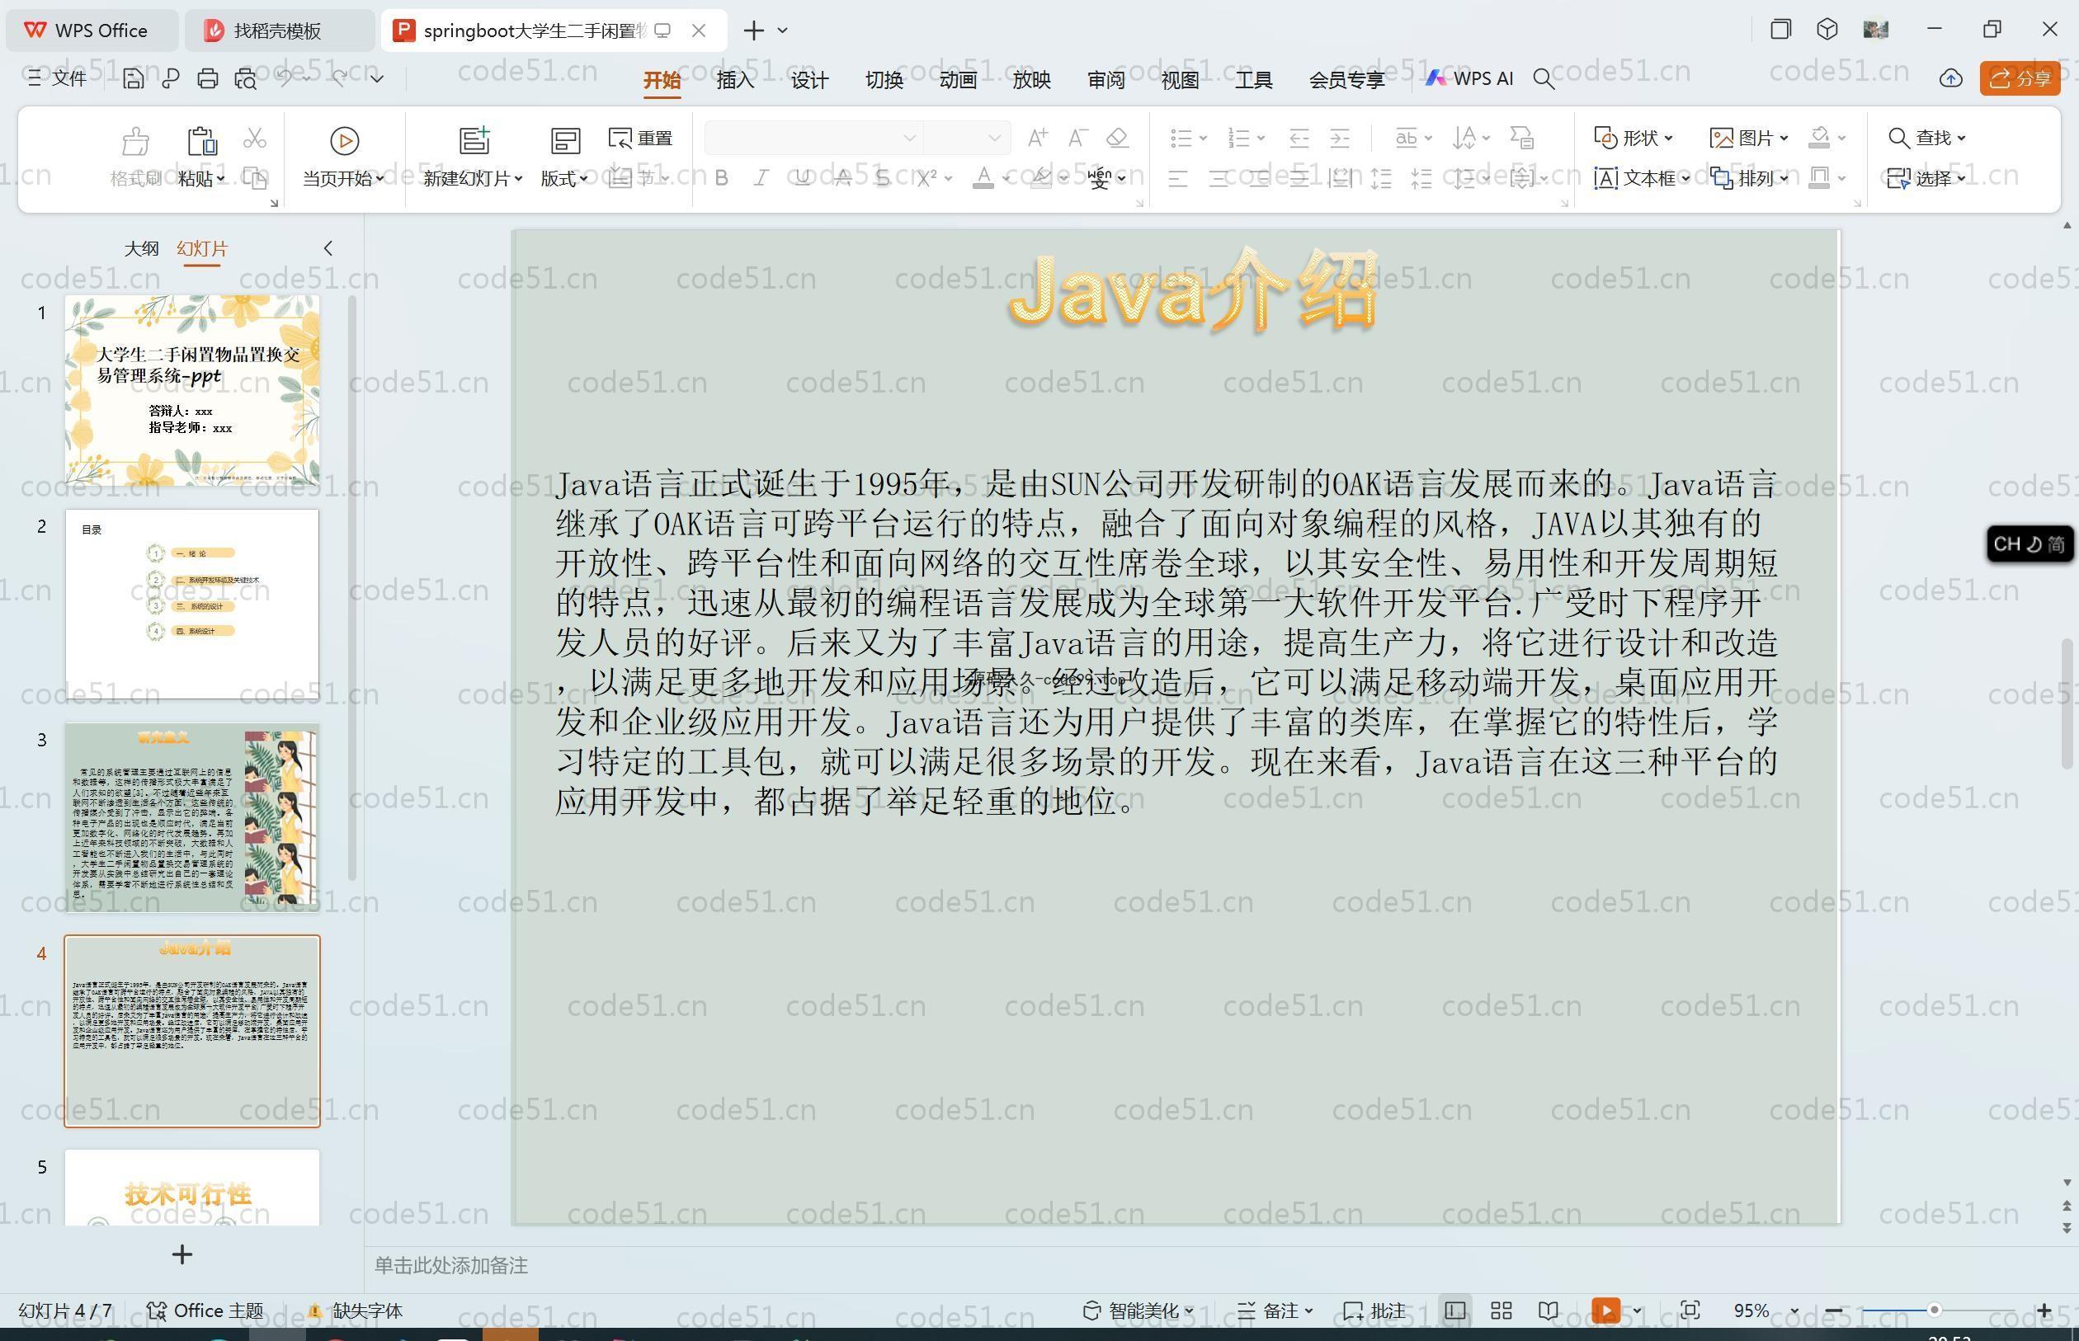This screenshot has width=2079, height=1341.
Task: Click Start From Current Slide (当页开始) button
Action: tap(343, 157)
